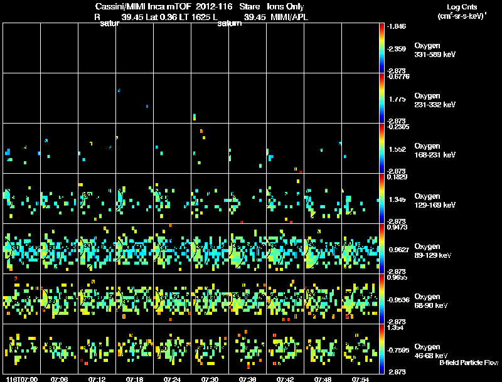Click the 'Oxygen 168-231 keV' row label
The height and width of the screenshot is (382, 502).
435,151
